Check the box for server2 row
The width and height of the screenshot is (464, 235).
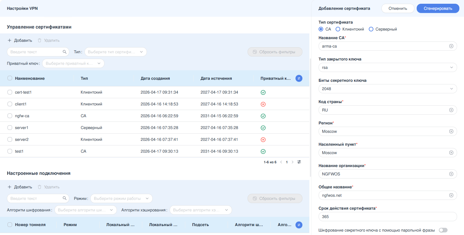(10, 139)
